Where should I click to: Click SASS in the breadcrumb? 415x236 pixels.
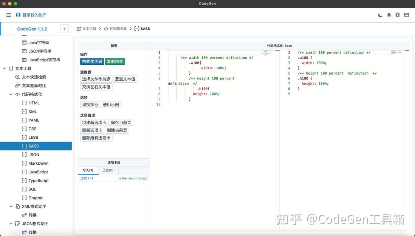(145, 29)
